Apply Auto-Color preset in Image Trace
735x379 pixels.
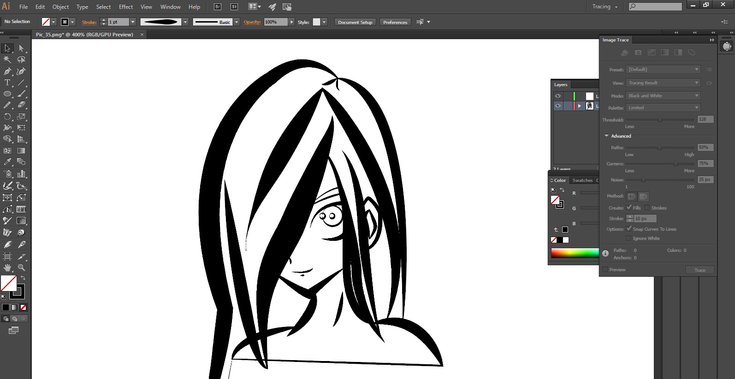625,52
